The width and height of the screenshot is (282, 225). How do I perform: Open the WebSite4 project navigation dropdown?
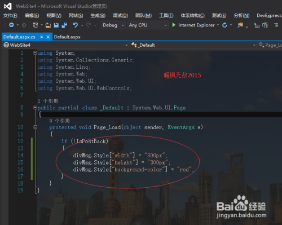point(65,45)
